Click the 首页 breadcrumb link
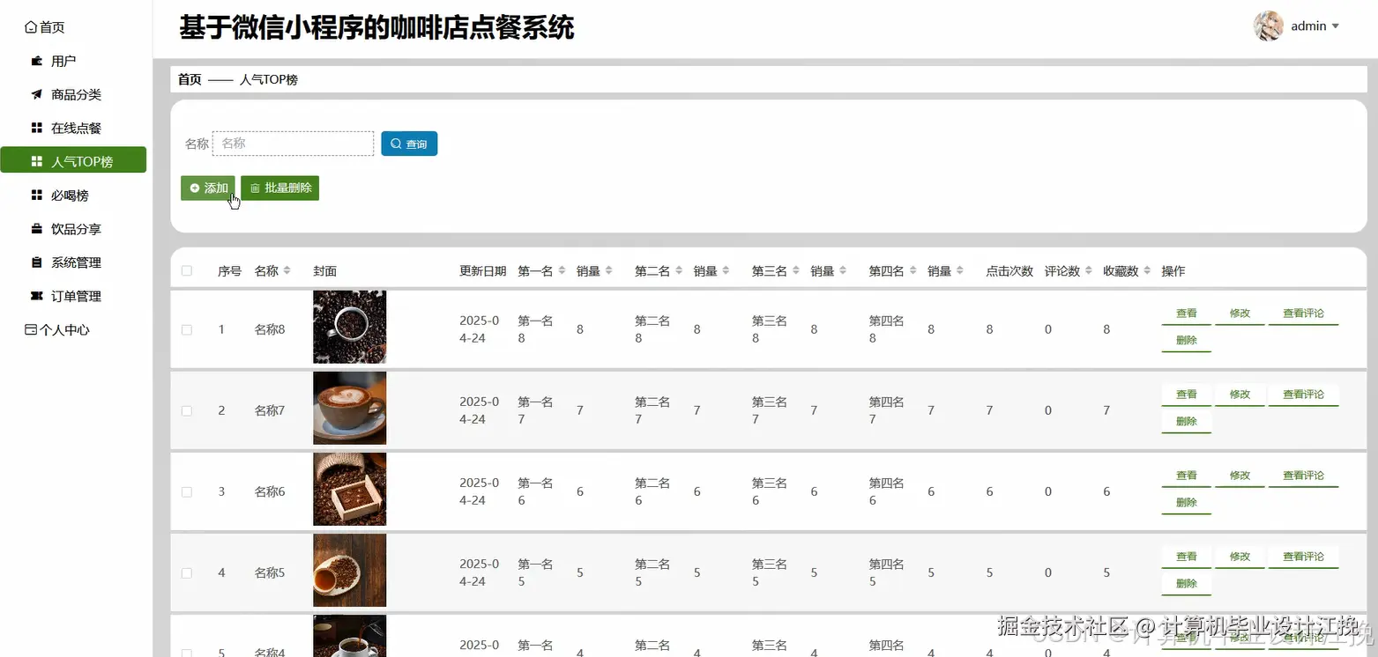 [190, 79]
